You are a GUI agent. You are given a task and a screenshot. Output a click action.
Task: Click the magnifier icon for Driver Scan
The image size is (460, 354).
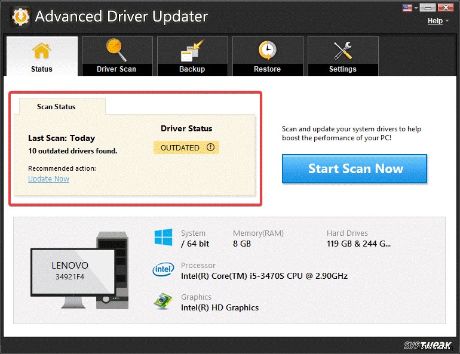116,50
